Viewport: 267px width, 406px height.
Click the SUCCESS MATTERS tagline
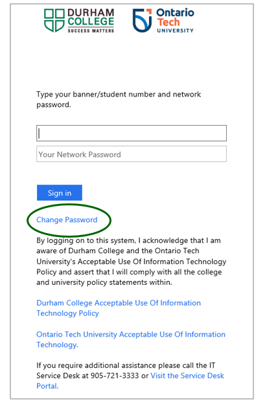(x=91, y=30)
